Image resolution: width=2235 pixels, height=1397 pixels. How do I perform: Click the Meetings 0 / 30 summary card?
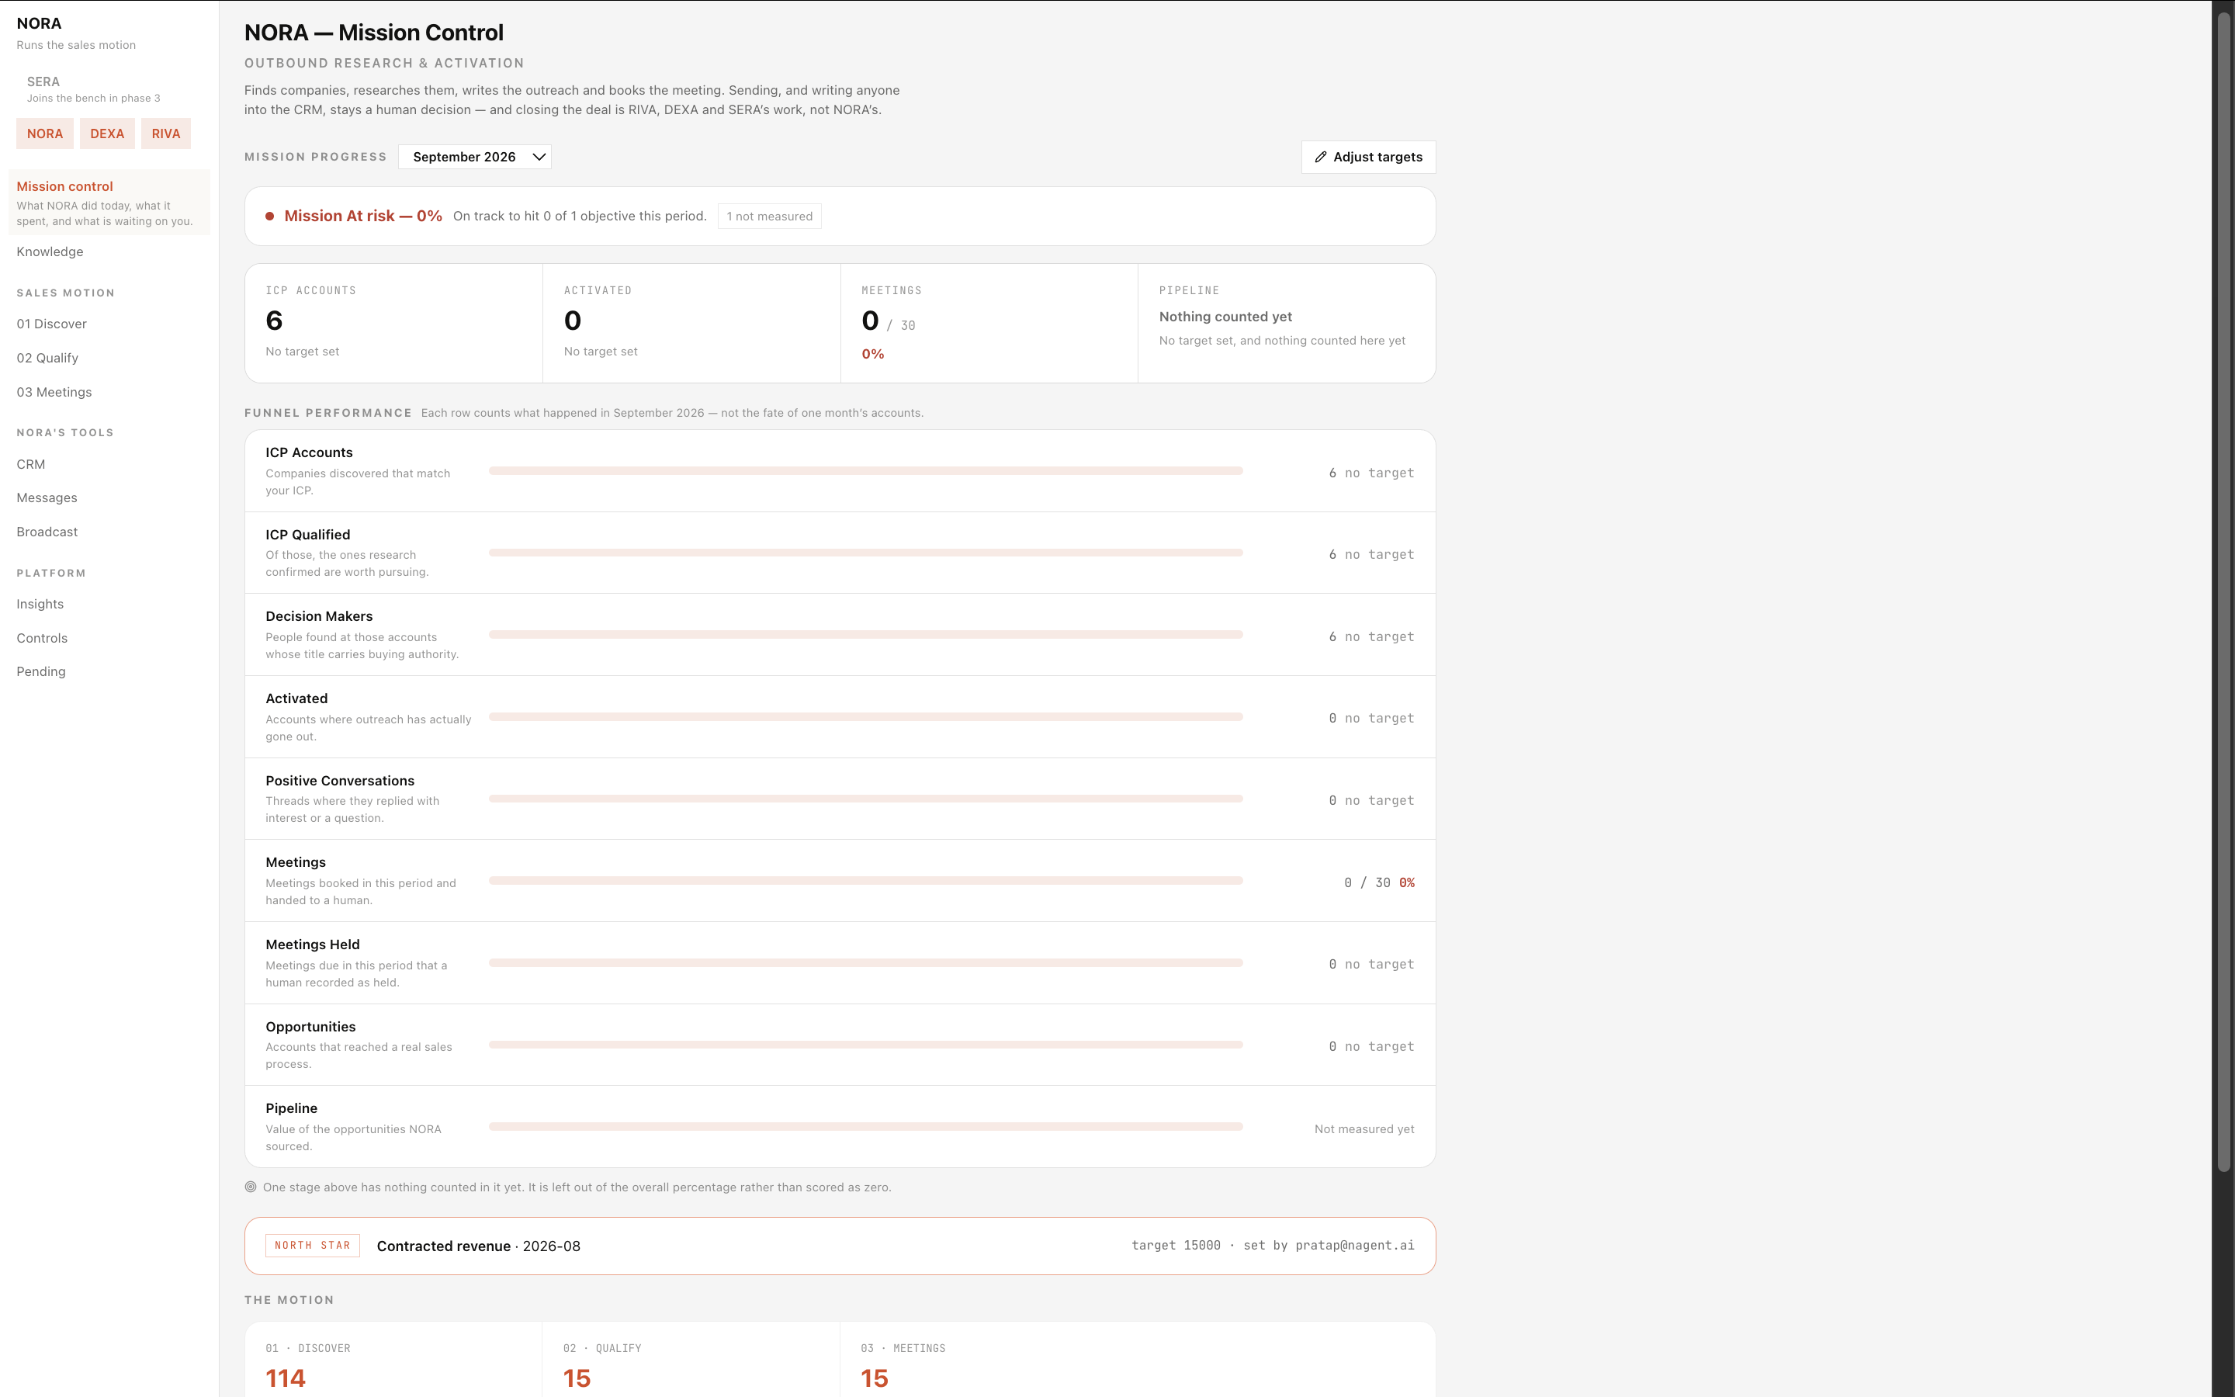pyautogui.click(x=989, y=324)
